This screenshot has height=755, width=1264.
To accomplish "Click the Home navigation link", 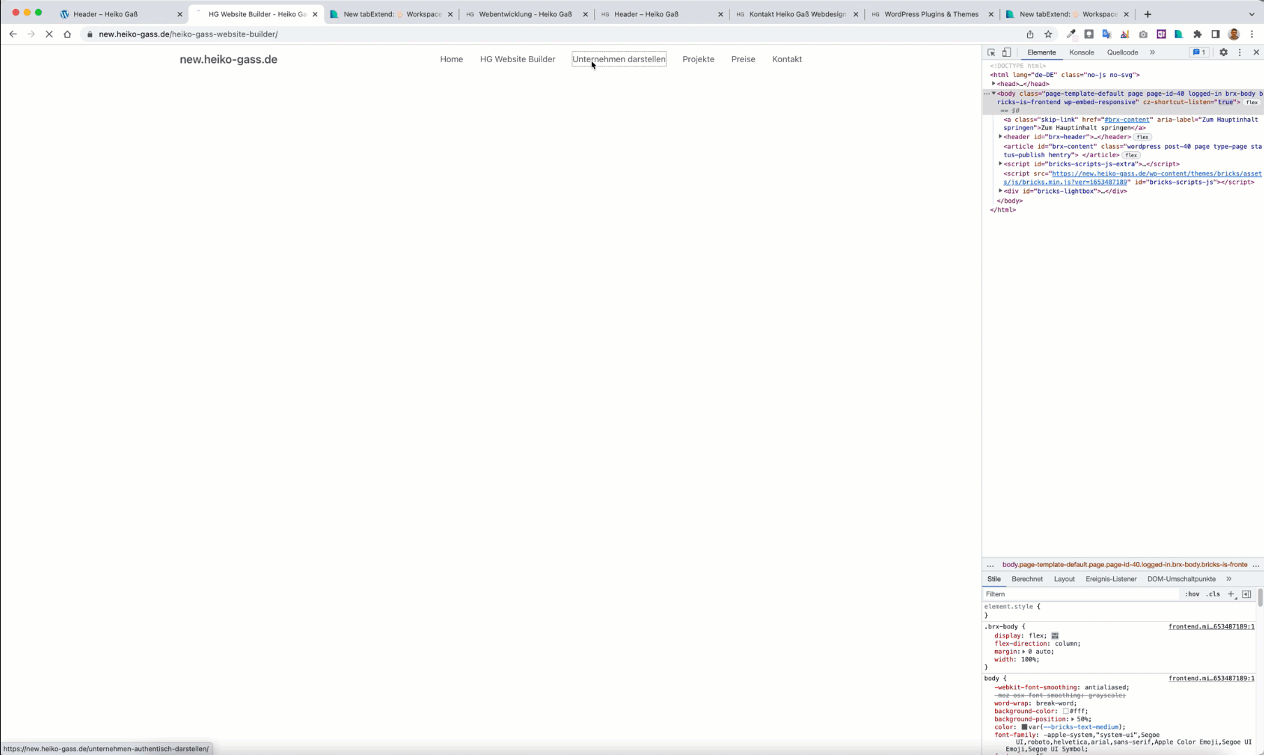I will tap(451, 59).
